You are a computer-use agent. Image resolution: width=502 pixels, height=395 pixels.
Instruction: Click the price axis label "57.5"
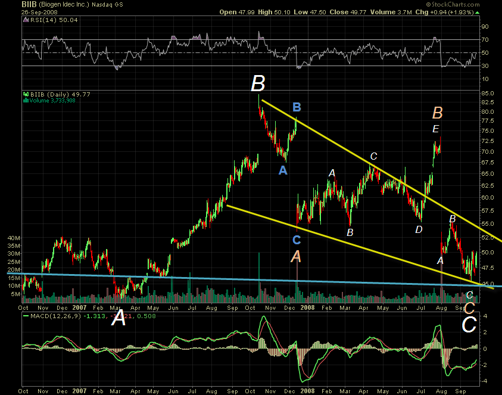tap(488, 210)
